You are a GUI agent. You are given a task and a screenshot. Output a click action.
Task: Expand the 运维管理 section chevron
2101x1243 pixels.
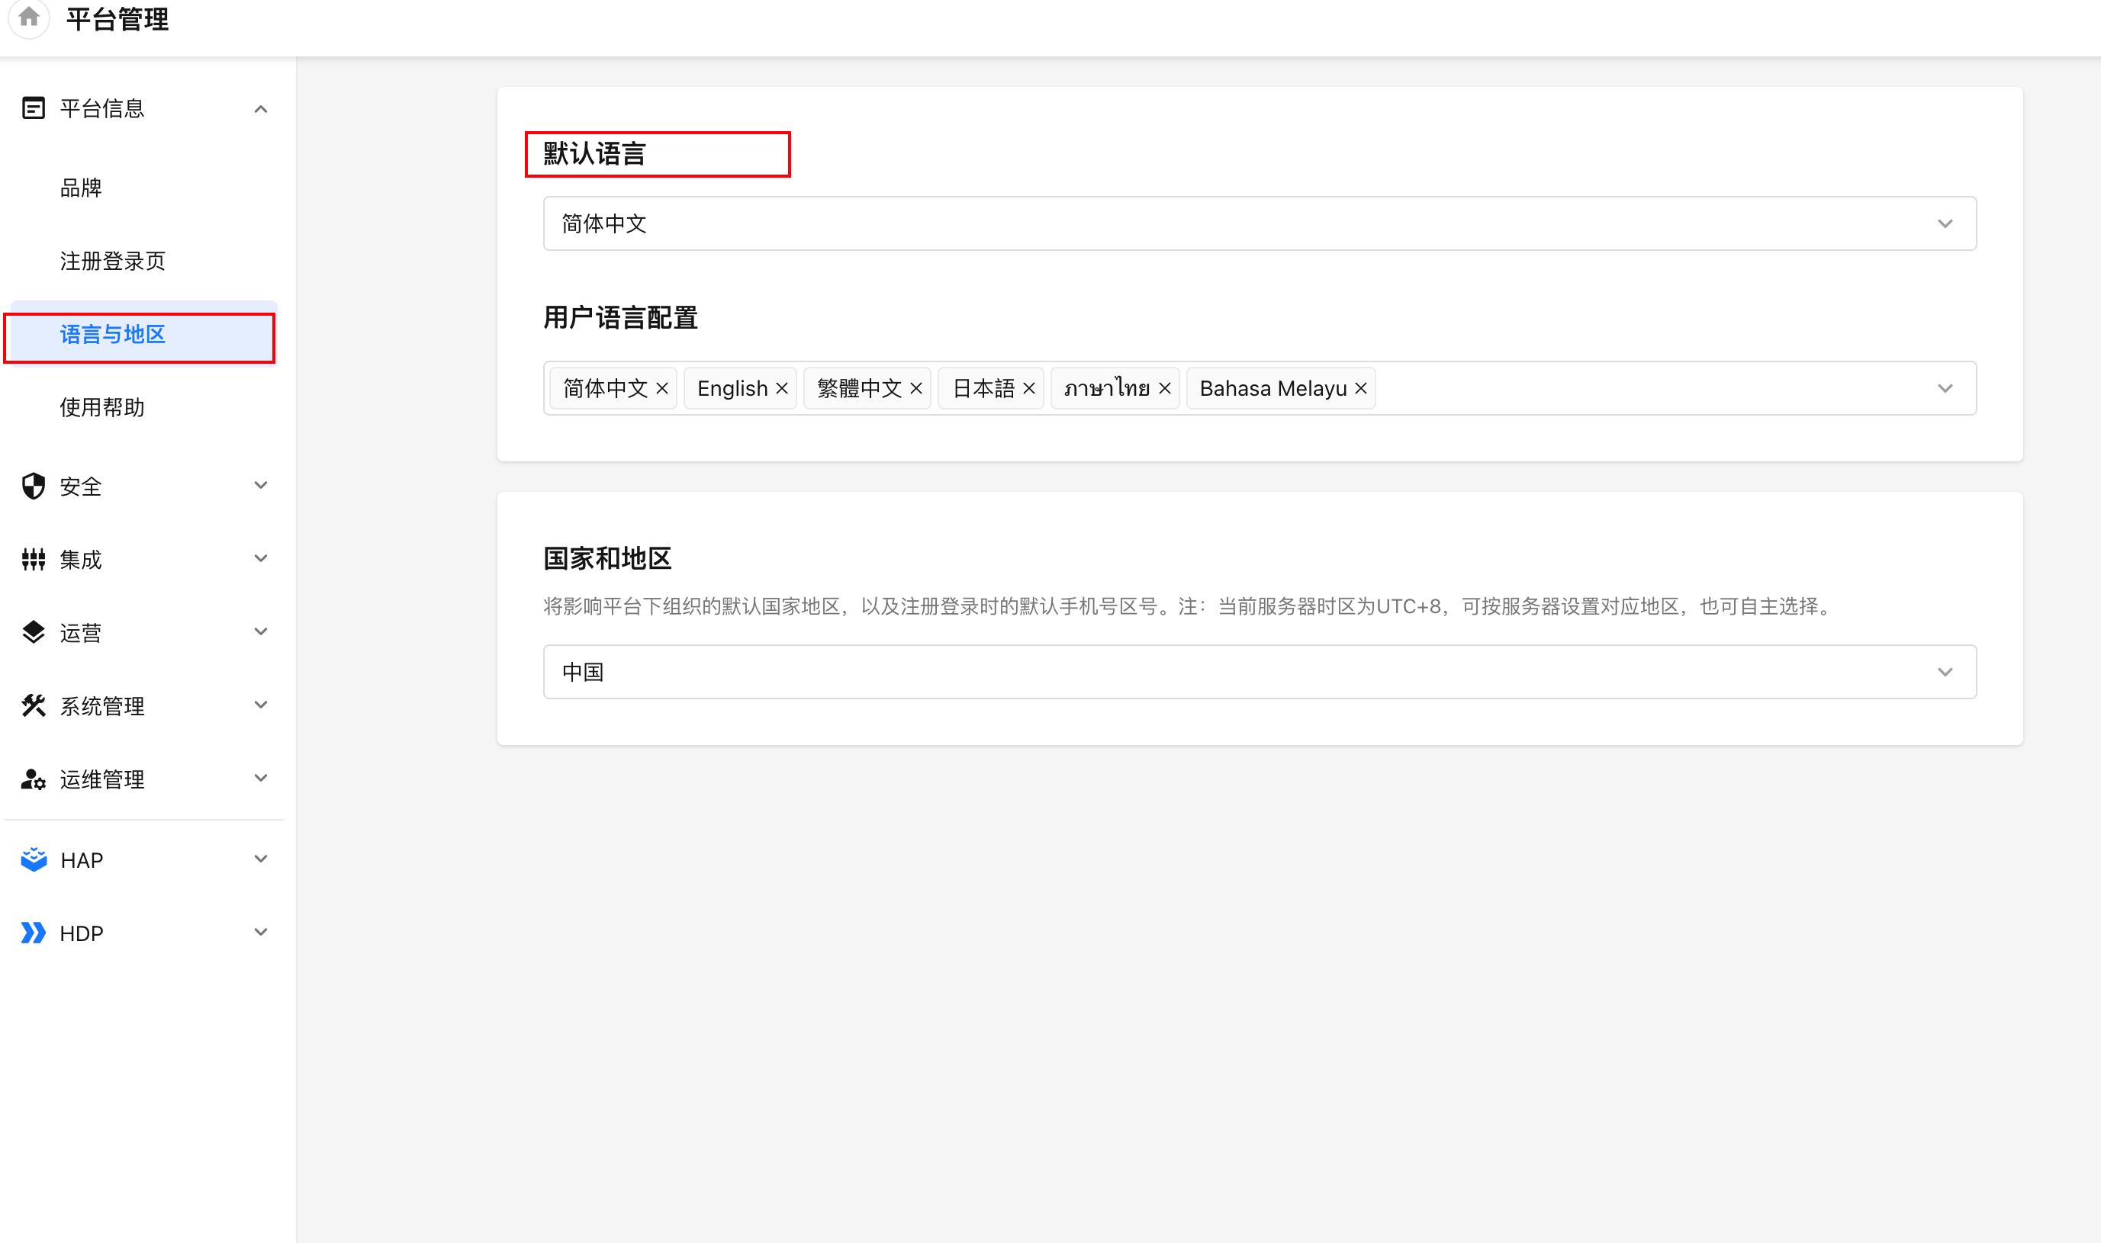tap(261, 778)
